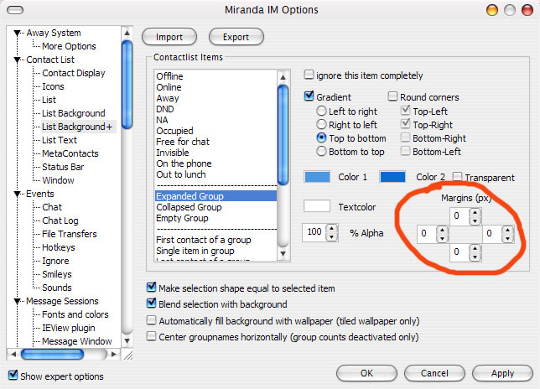This screenshot has height=389, width=540.
Task: Toggle the Transparent checkbox
Action: [457, 177]
